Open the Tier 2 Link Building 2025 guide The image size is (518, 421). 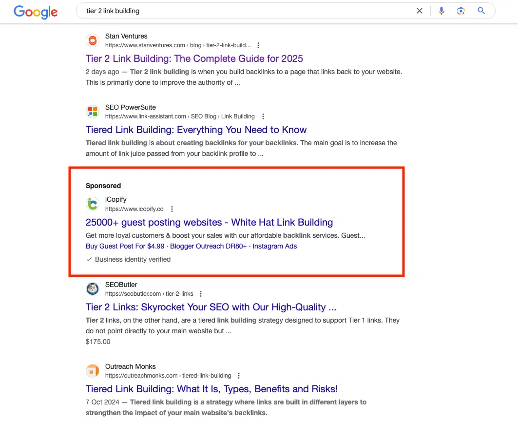(x=194, y=58)
